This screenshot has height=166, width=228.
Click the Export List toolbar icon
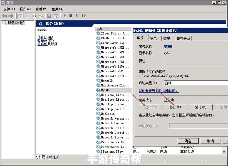(41, 16)
